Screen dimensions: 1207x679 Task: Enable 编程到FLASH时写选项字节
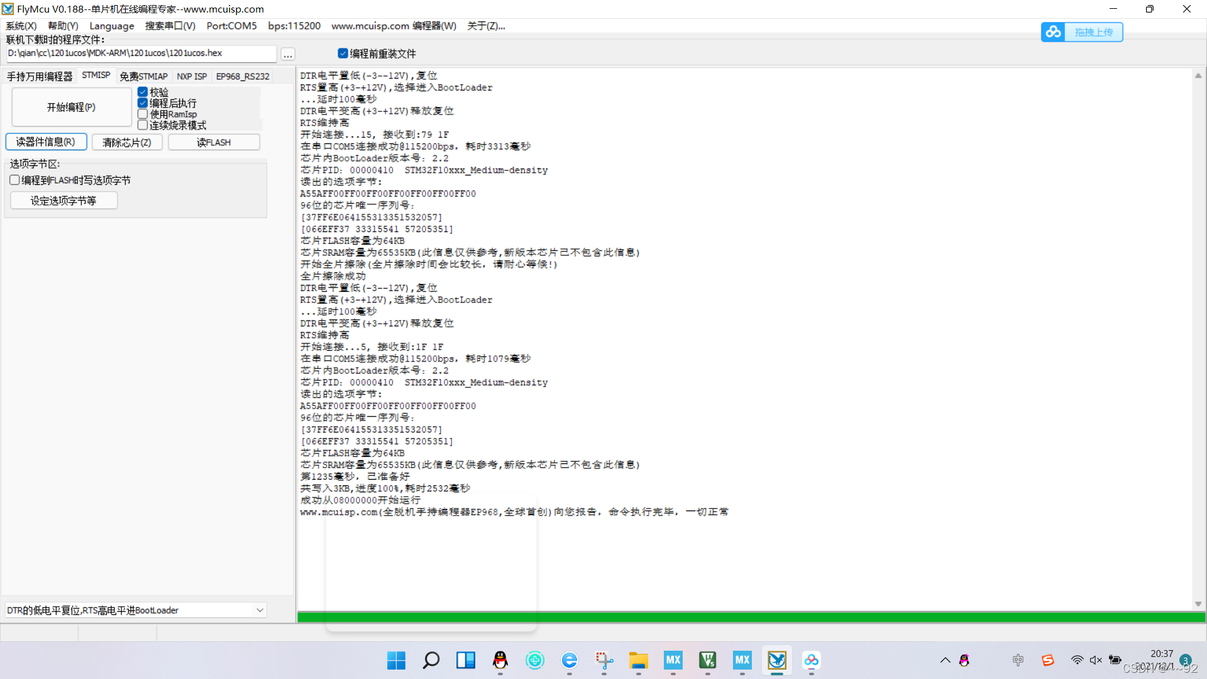tap(14, 180)
